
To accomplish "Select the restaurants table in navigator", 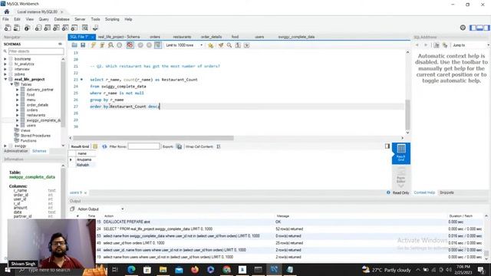I will pos(36,115).
